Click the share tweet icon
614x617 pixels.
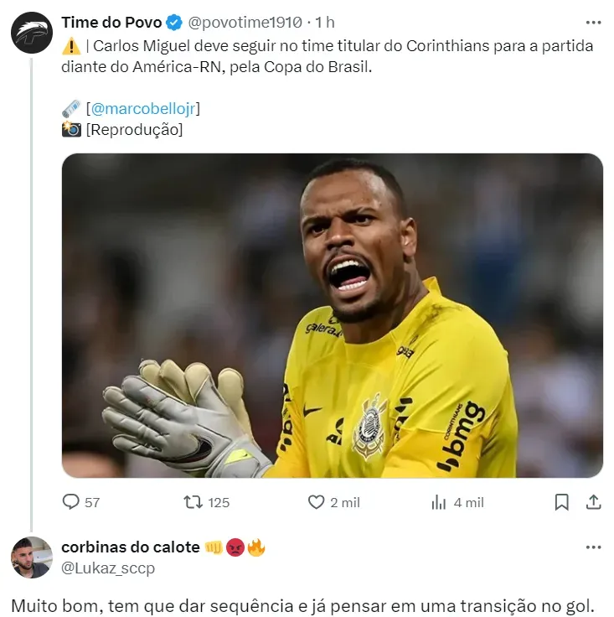593,501
